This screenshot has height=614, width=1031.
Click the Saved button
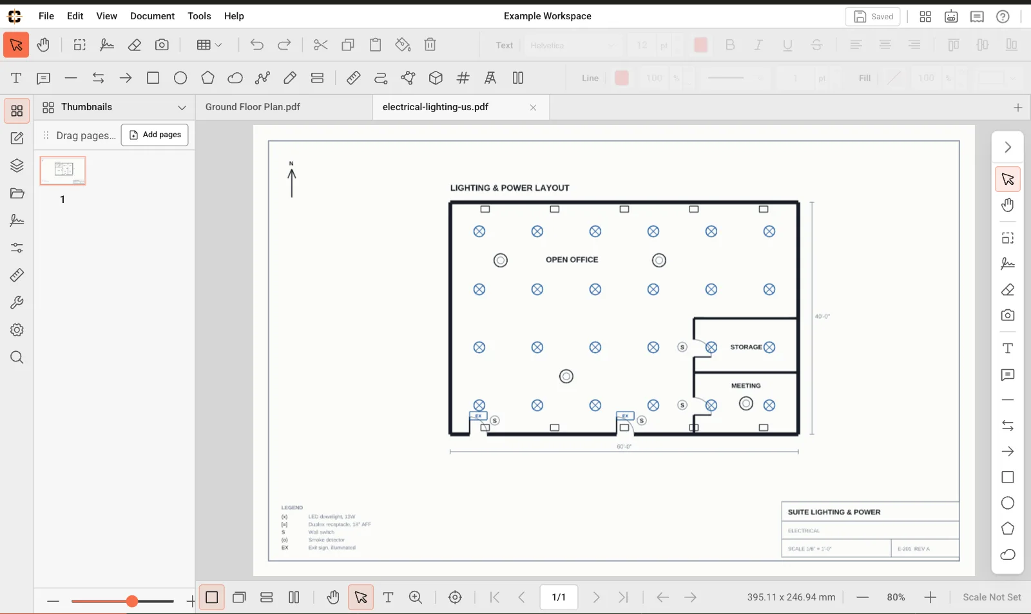[872, 17]
